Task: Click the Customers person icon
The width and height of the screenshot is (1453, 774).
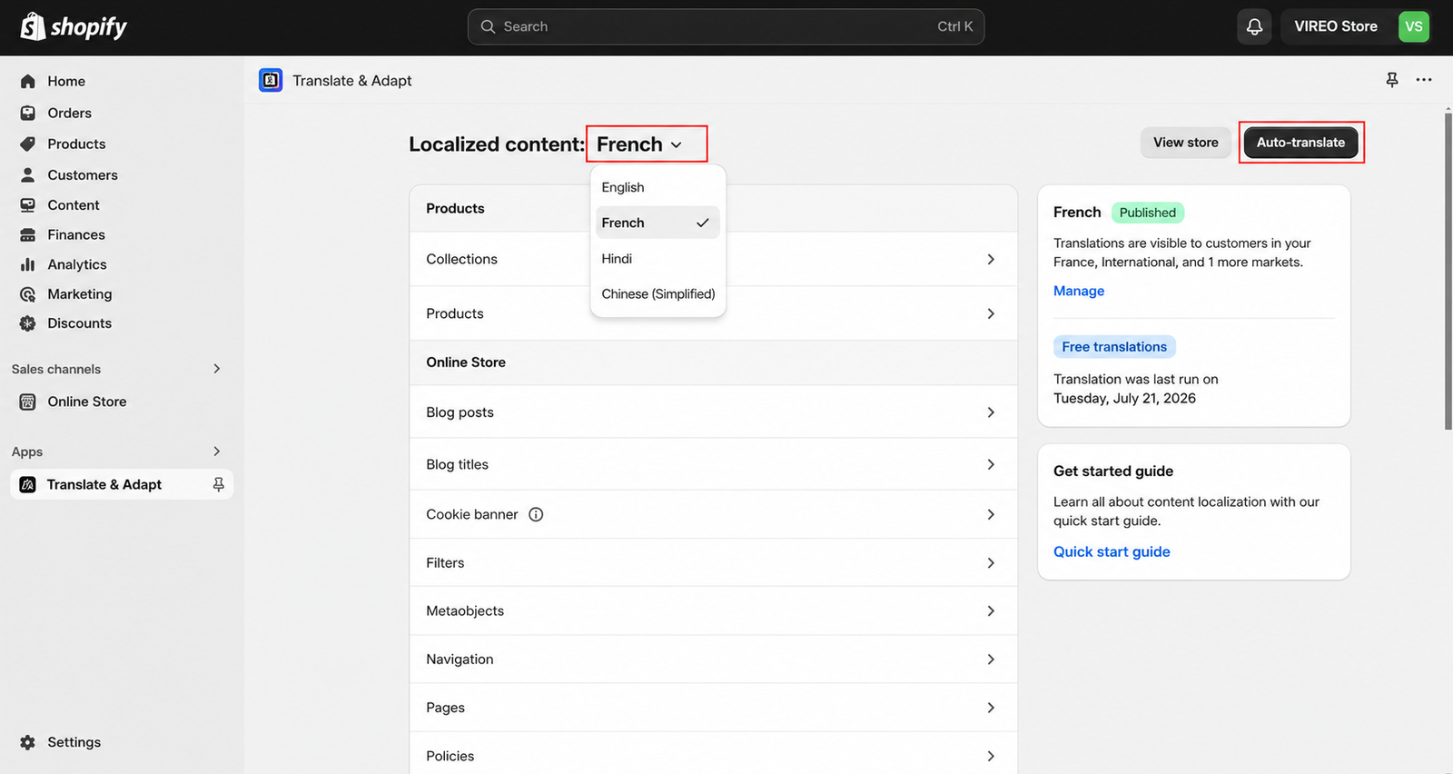Action: [28, 174]
